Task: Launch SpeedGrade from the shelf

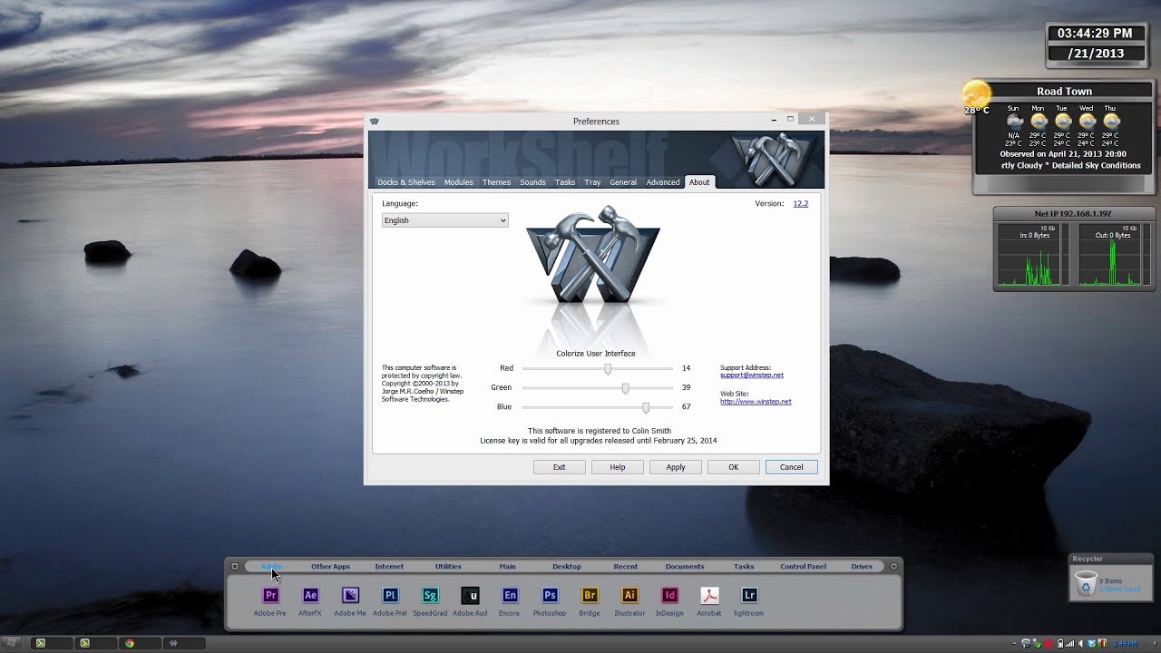Action: click(x=430, y=596)
